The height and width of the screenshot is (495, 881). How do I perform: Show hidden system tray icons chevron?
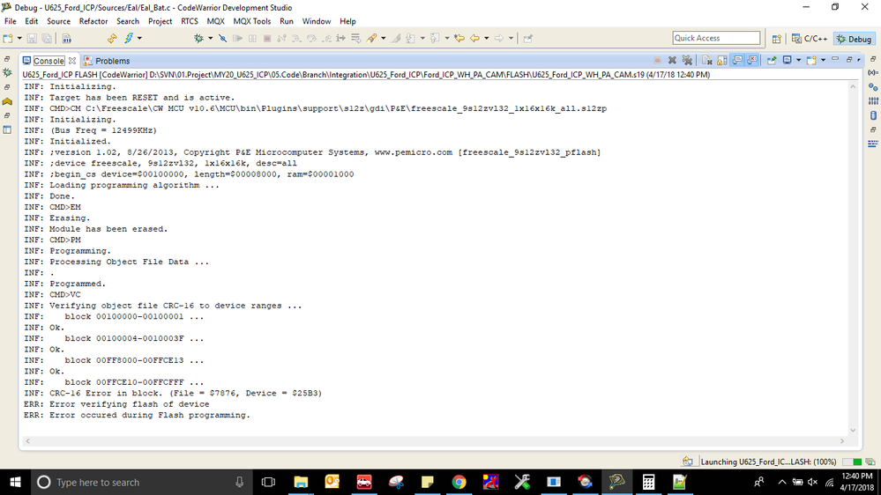tap(782, 482)
